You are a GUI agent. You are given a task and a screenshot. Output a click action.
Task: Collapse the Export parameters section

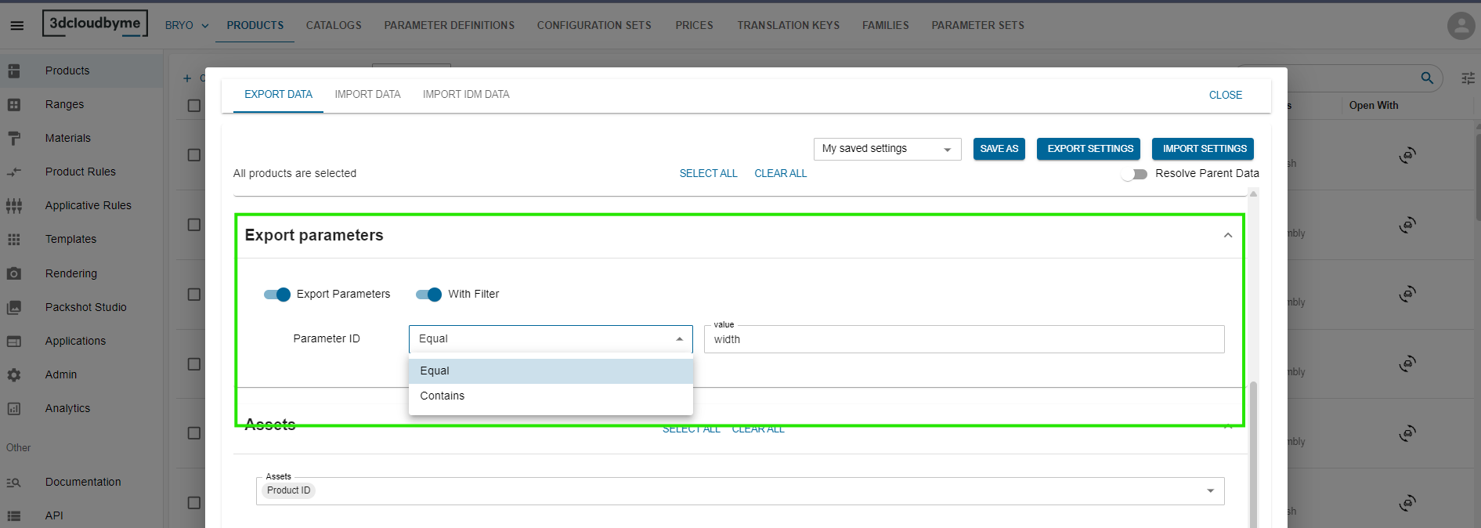[1228, 235]
